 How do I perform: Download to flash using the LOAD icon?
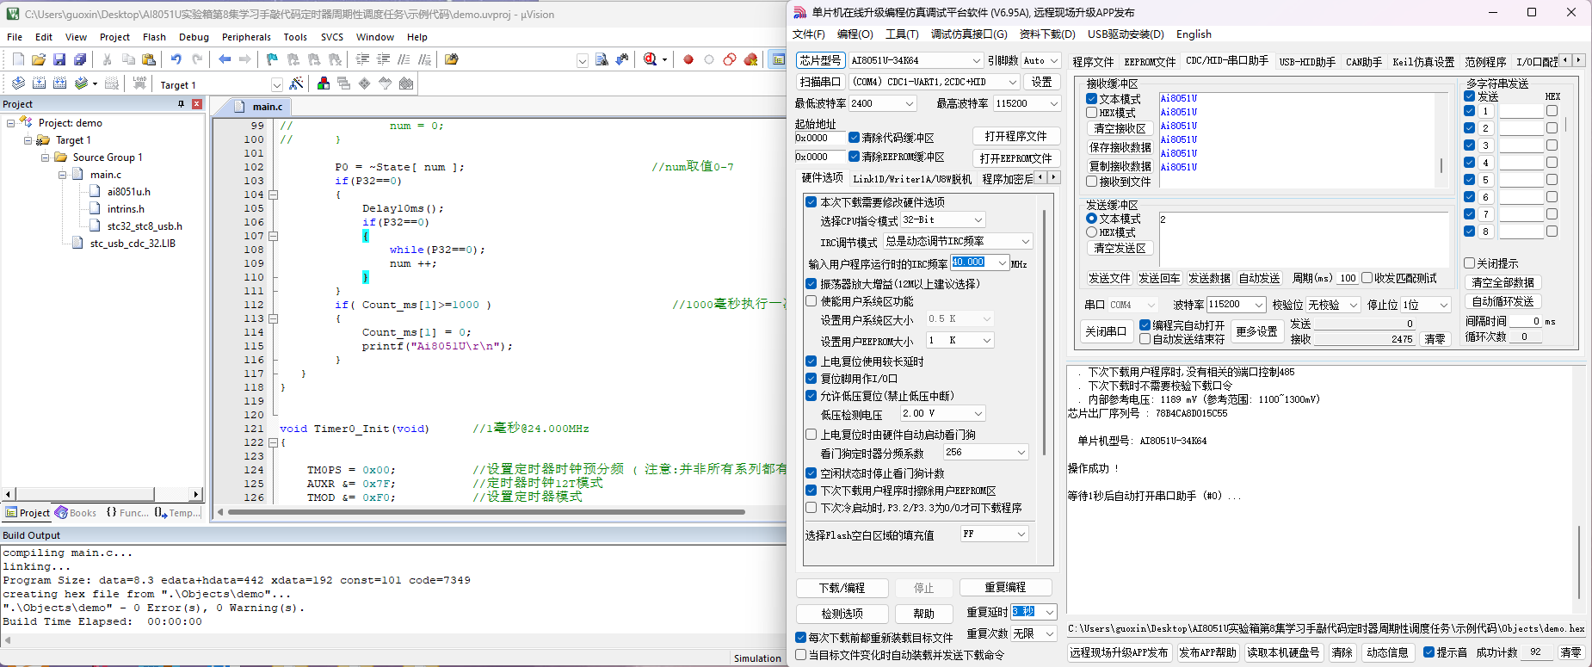(x=139, y=83)
